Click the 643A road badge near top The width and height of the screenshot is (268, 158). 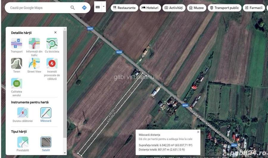90,29
